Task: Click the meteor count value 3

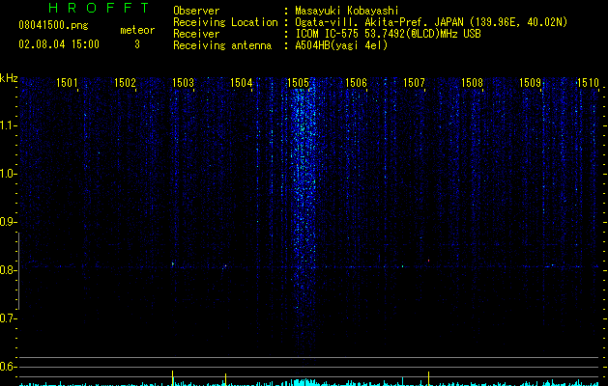Action: 137,44
